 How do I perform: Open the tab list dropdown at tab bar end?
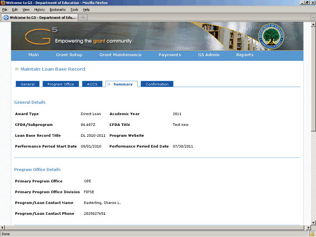[x=314, y=18]
